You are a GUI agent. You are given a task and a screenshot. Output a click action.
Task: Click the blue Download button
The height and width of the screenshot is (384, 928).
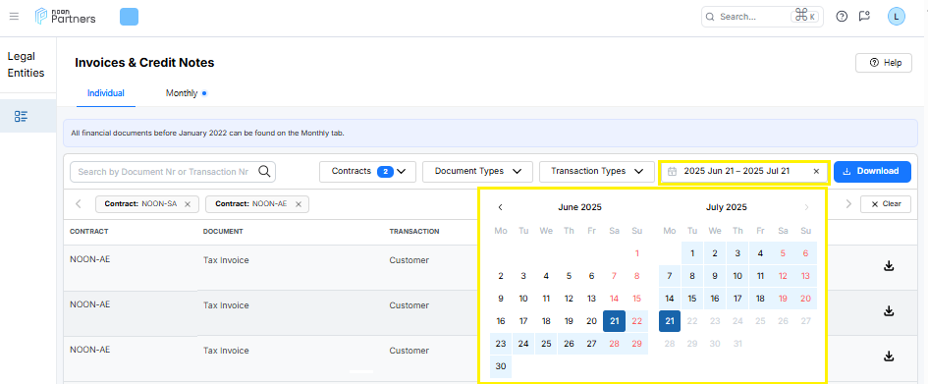(872, 172)
